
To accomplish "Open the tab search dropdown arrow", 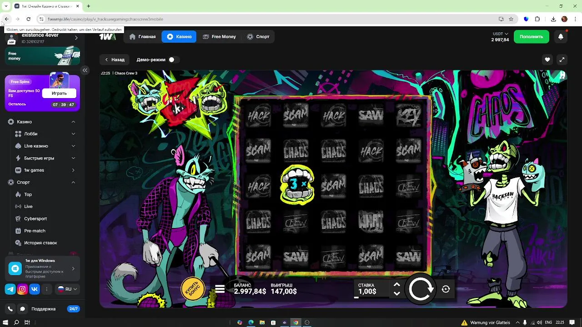I will point(6,6).
